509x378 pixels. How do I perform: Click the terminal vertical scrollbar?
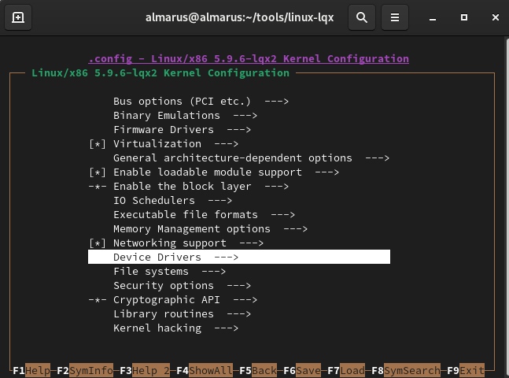[x=507, y=207]
